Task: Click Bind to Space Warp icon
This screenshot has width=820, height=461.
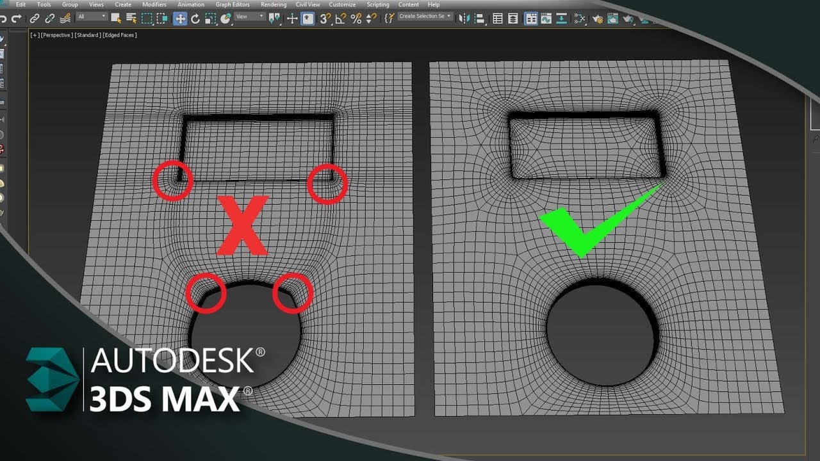Action: pos(65,19)
